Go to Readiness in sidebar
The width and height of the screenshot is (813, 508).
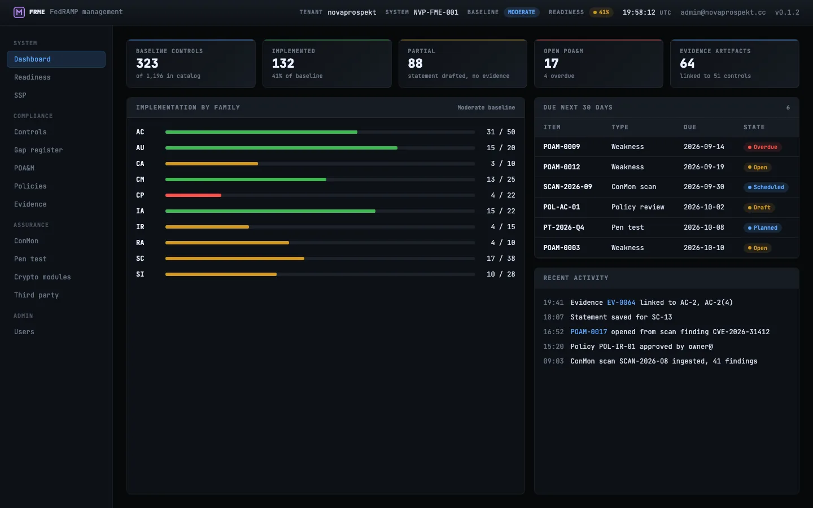click(x=56, y=77)
